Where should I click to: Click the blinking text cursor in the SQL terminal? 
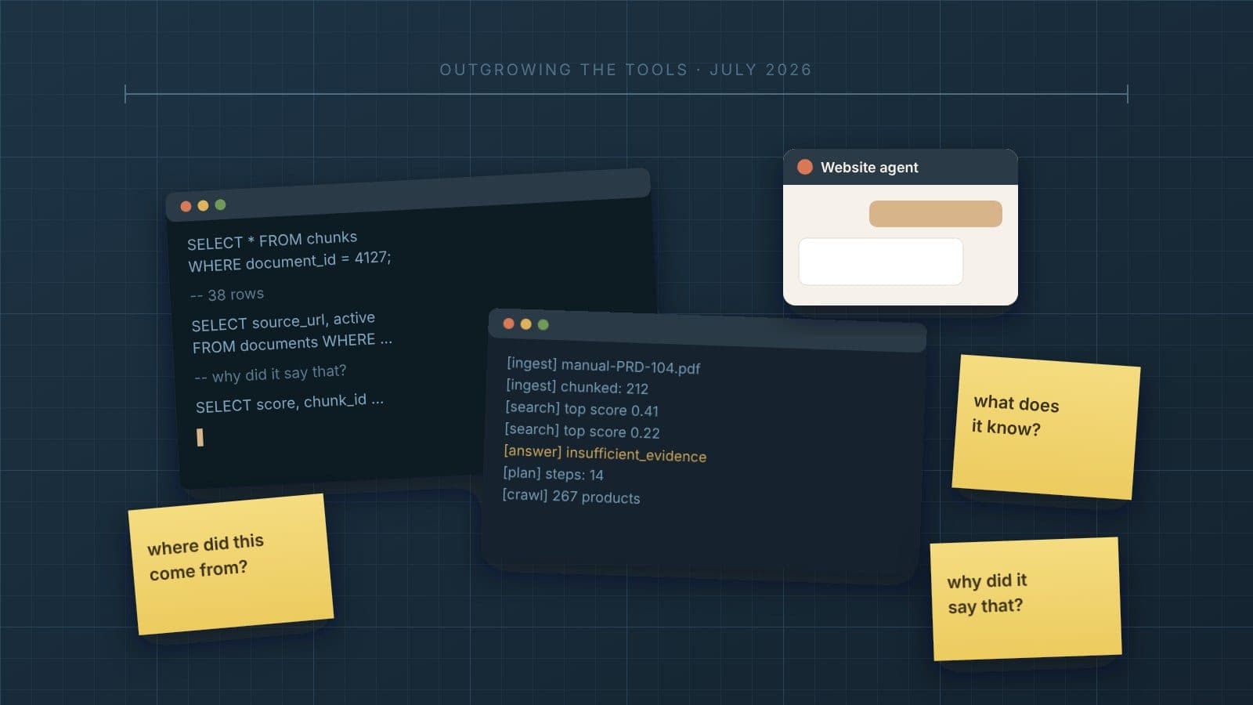[x=200, y=437]
